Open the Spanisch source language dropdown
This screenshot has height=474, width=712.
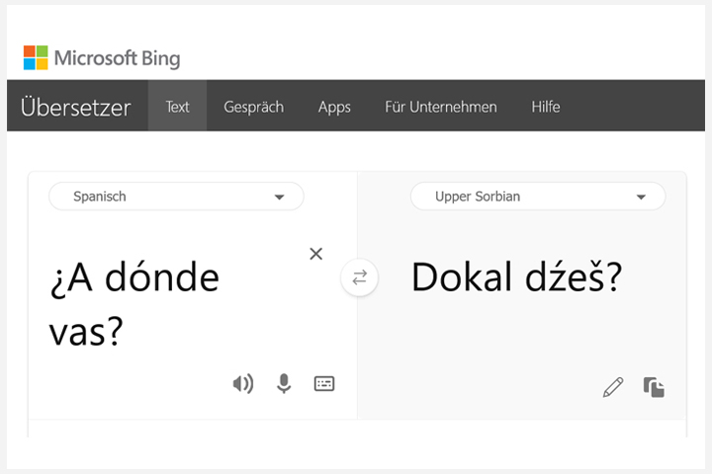point(176,197)
